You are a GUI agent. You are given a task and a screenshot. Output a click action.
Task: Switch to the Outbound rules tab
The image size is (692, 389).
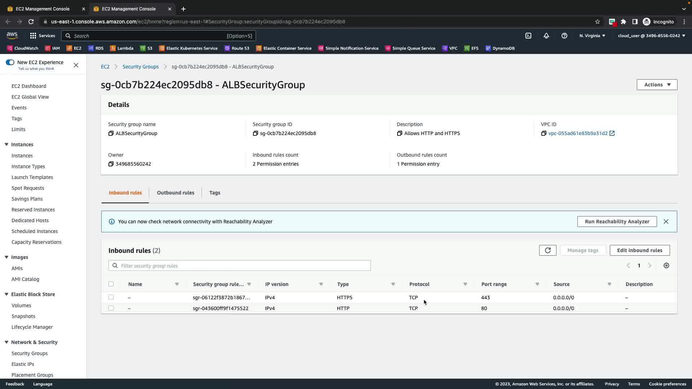click(176, 193)
